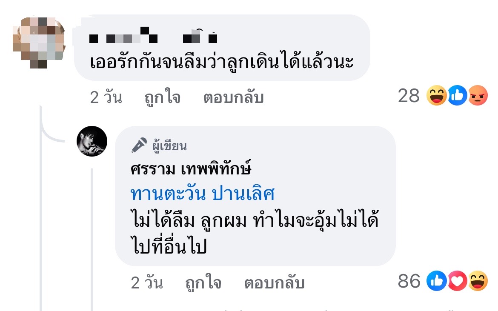Screen dimensions: 498x311
Task: Reply to the author's comment via ตอบกลับ
Action: (275, 283)
